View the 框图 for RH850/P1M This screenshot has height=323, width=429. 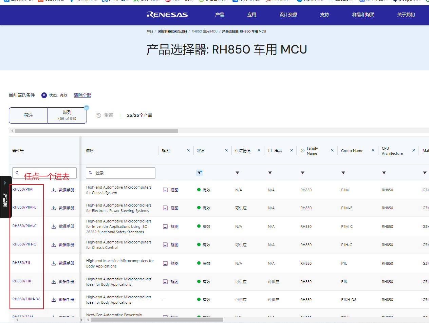click(170, 190)
